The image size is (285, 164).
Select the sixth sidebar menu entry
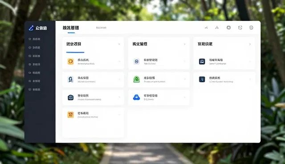(34, 81)
